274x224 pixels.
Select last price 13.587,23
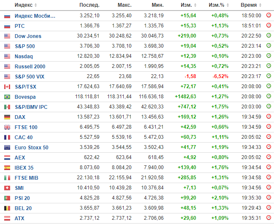coord(88,117)
